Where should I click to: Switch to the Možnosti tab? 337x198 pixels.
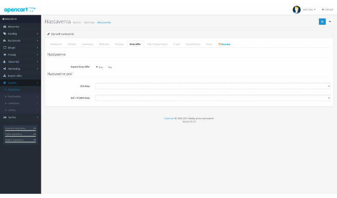tap(104, 44)
